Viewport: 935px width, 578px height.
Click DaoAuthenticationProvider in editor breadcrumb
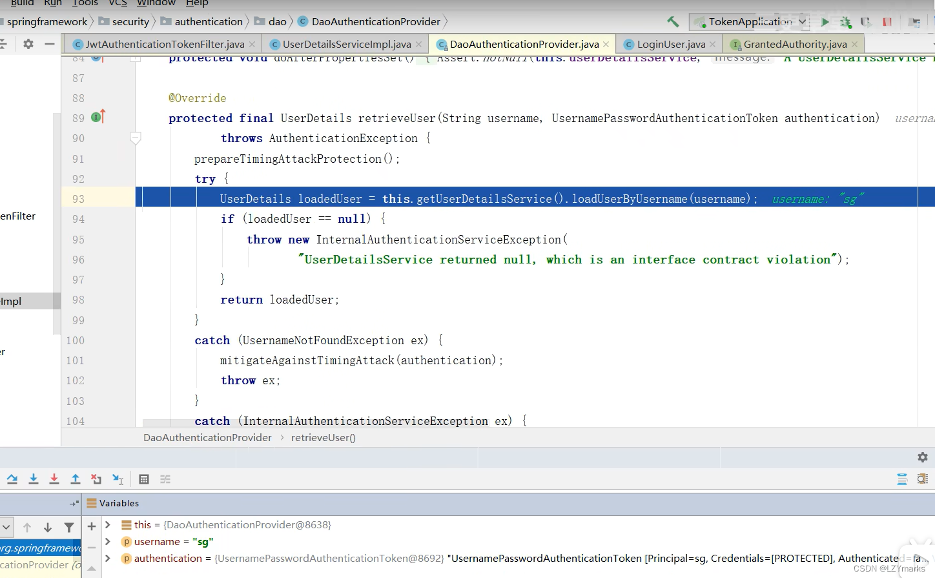(207, 438)
